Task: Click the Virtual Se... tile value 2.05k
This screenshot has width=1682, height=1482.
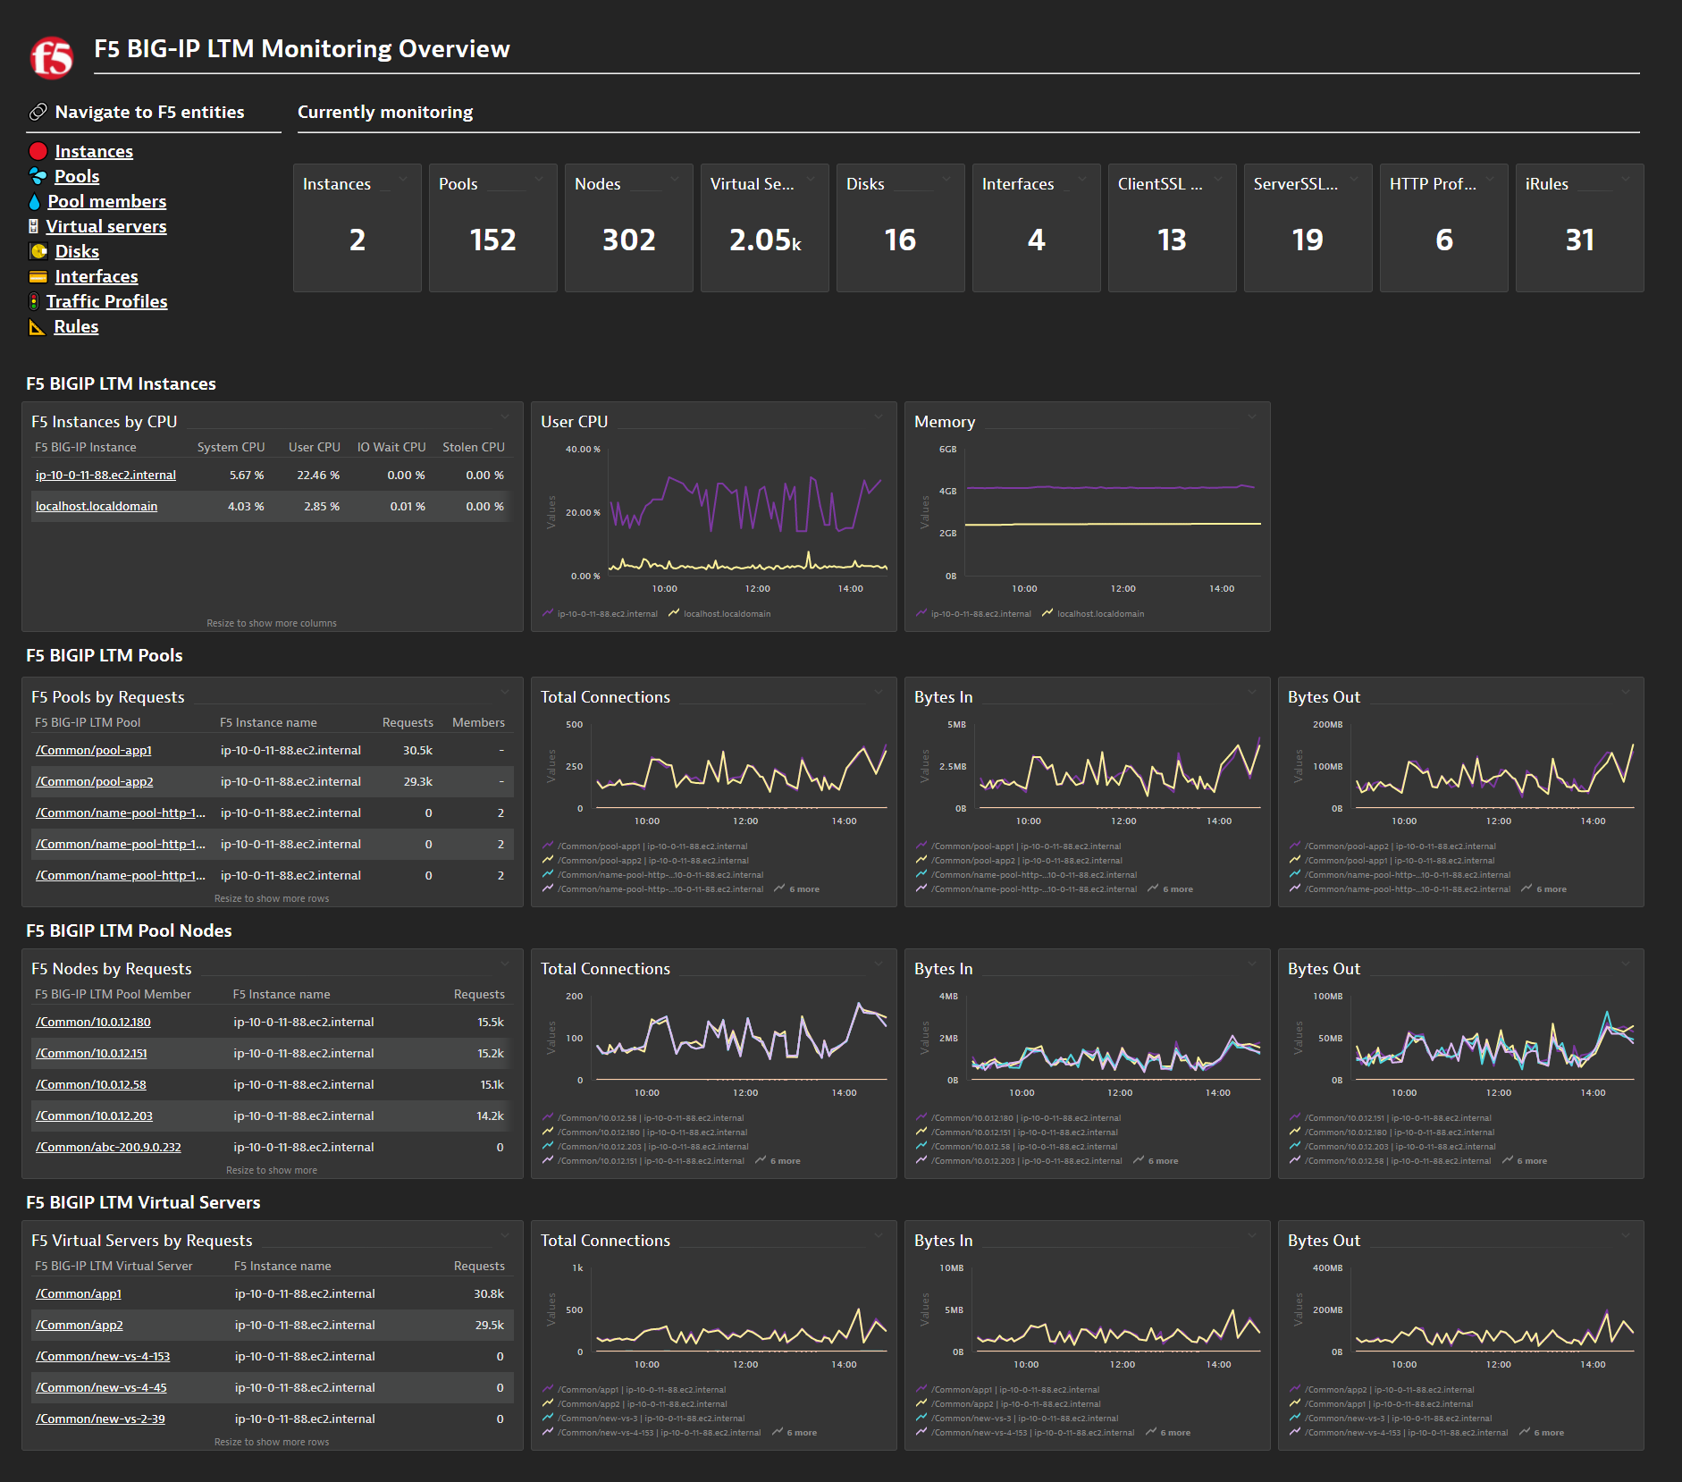Action: pos(765,240)
